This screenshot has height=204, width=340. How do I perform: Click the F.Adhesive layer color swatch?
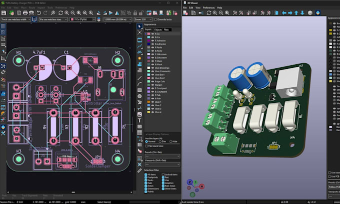coord(148,41)
